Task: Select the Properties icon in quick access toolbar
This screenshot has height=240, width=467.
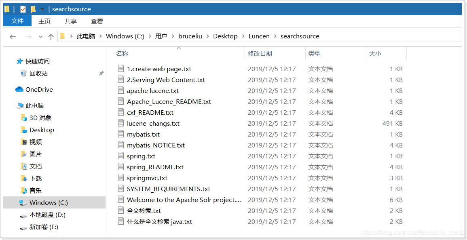Action: pyautogui.click(x=22, y=9)
